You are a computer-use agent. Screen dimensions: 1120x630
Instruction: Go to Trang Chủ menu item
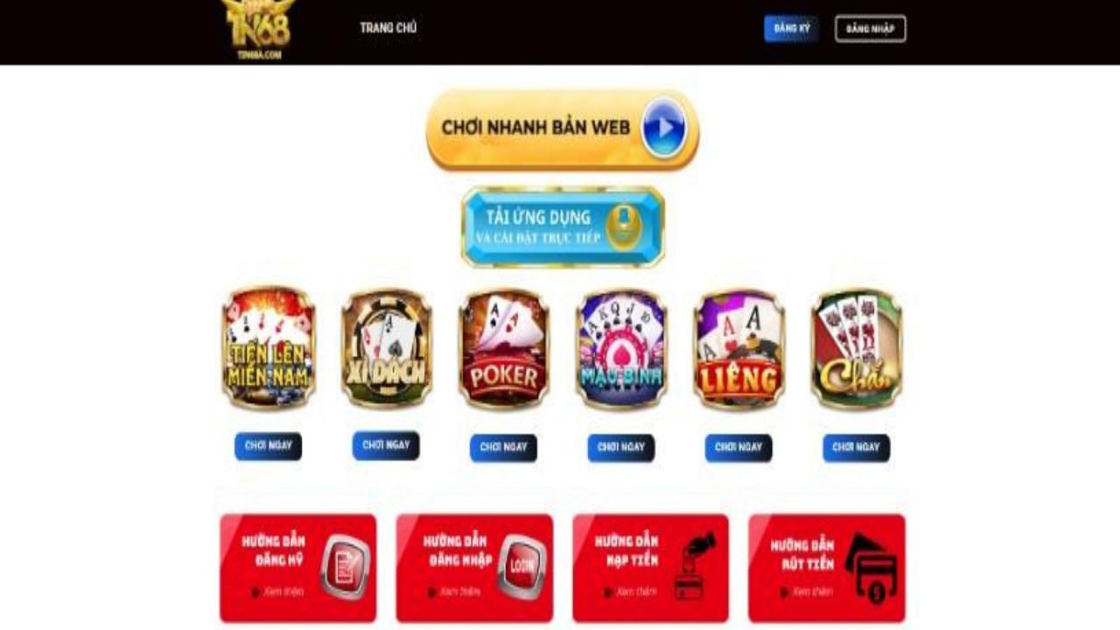coord(388,28)
